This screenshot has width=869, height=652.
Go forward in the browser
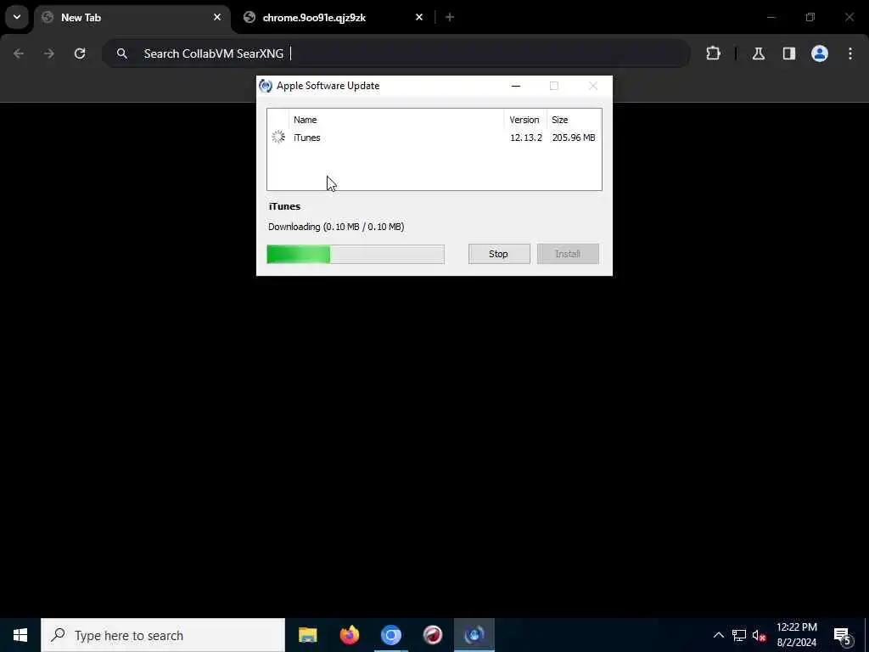point(48,53)
